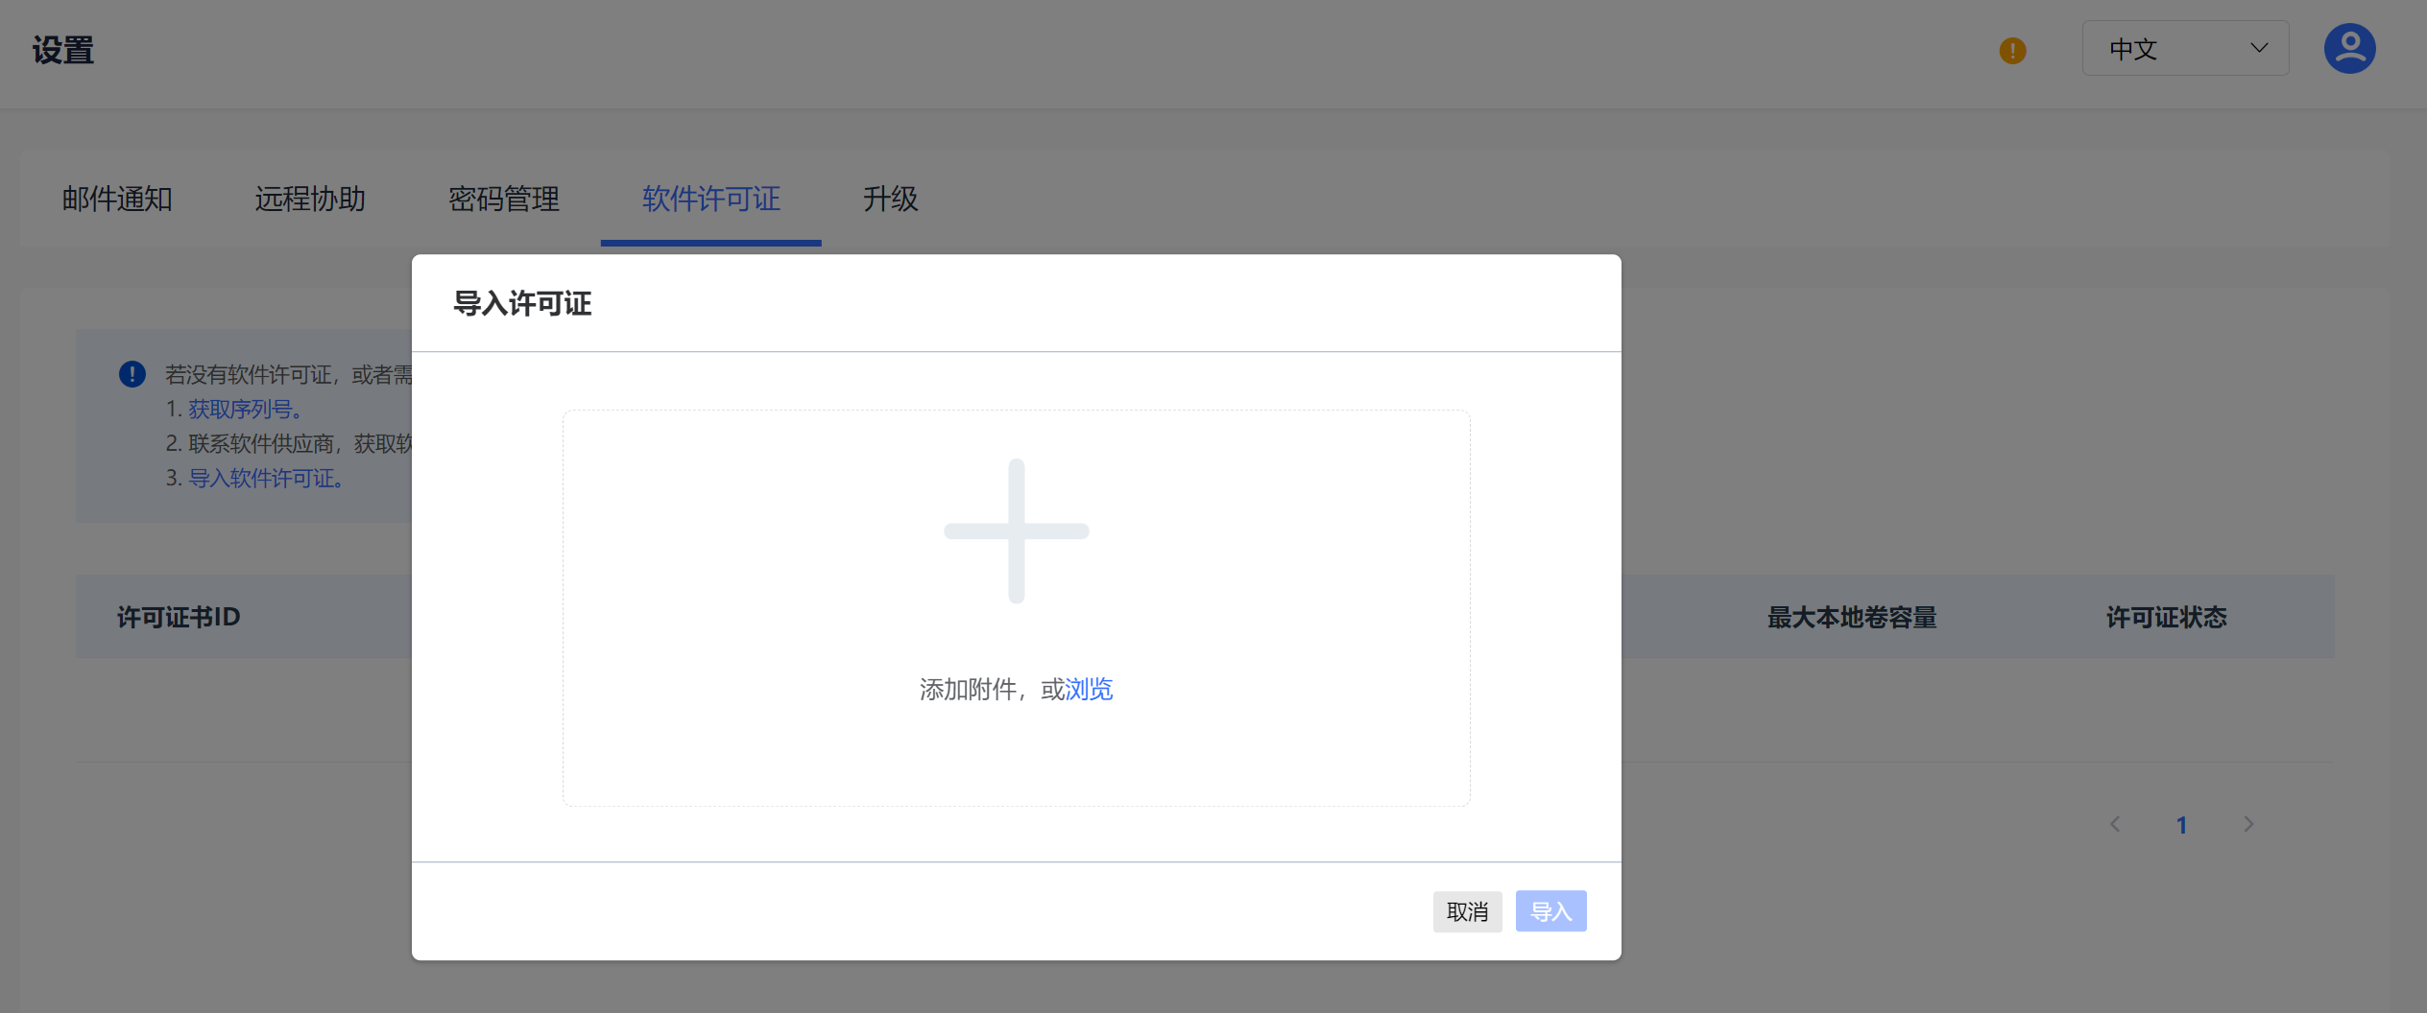
Task: Click the large plus icon to add attachment
Action: (x=1016, y=530)
